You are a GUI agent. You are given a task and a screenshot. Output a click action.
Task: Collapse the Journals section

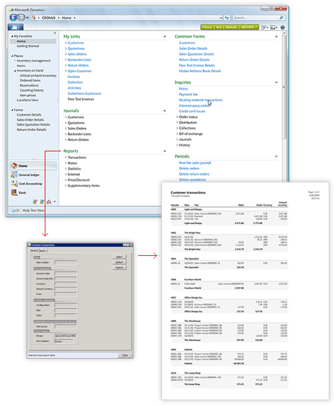pos(165,111)
